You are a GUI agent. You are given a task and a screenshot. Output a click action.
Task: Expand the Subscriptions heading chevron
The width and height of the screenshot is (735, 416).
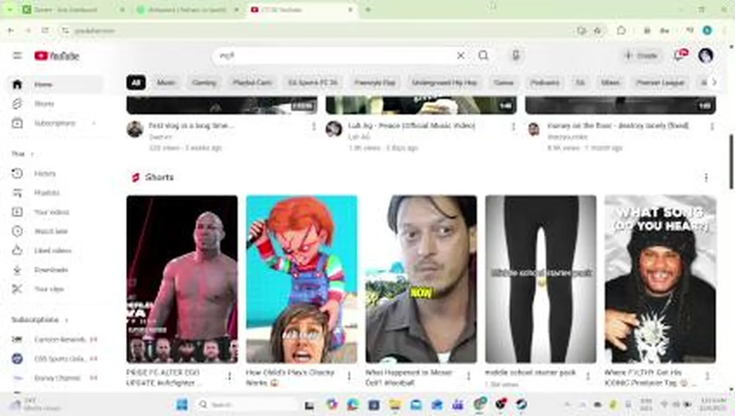pyautogui.click(x=66, y=320)
